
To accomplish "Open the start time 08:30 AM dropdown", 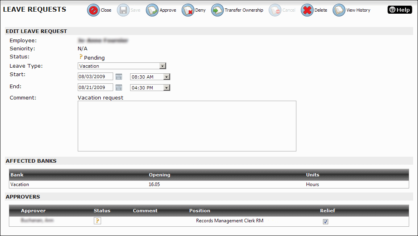I will click(167, 77).
